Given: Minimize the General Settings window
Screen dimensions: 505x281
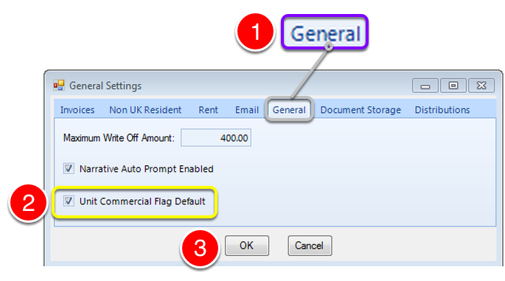Looking at the screenshot, I should point(425,86).
